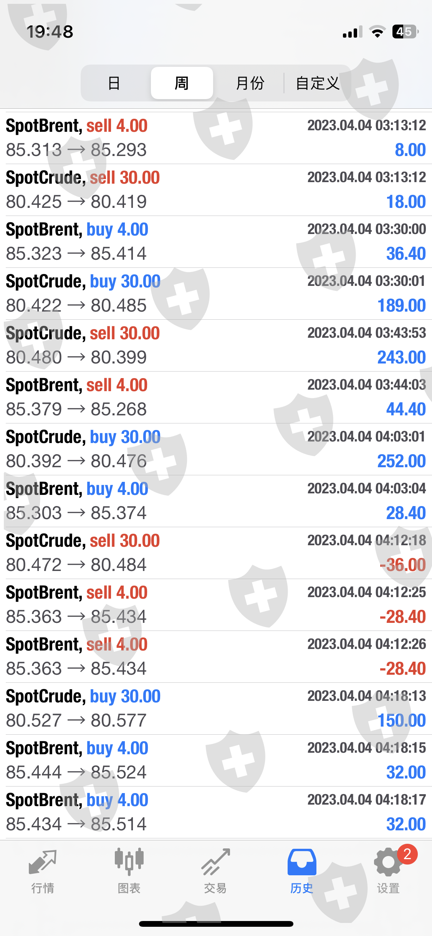Open SpotCrude buy trade with 189.00 profit
This screenshot has height=936, width=432.
coord(216,294)
